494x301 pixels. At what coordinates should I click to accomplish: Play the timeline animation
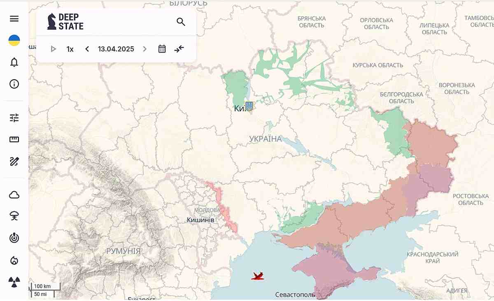pos(53,49)
